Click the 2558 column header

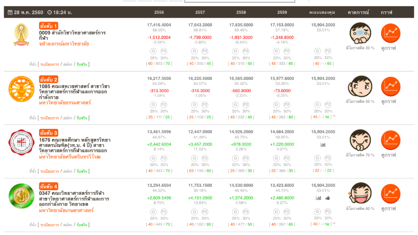point(241,13)
